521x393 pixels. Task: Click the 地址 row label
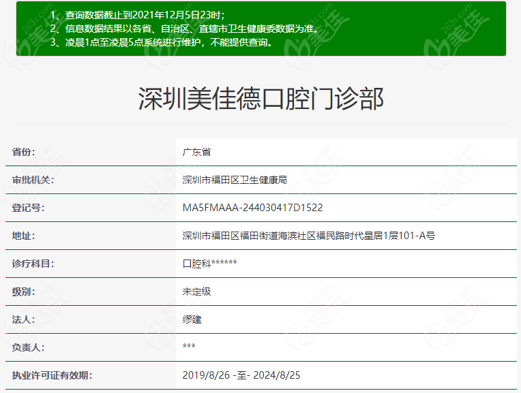(x=24, y=236)
